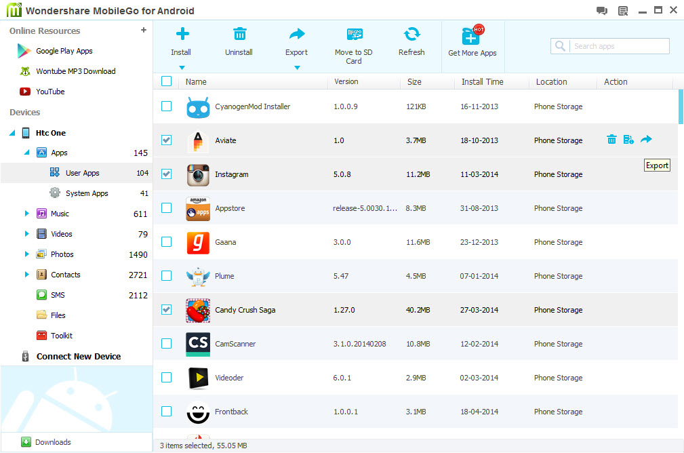
Task: Open Get More Apps
Action: [472, 42]
